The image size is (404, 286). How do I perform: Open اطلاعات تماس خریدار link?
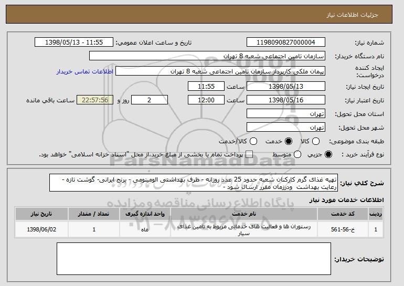[85, 71]
